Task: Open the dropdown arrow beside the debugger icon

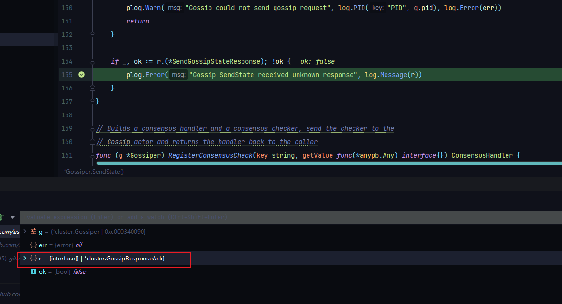Action: [12, 217]
